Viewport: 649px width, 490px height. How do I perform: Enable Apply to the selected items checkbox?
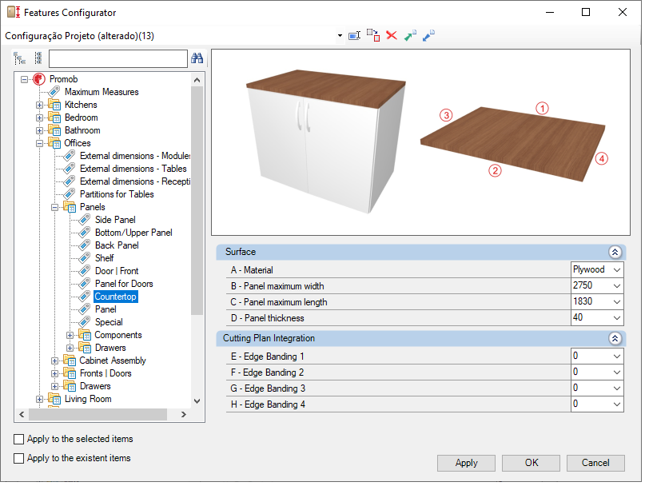click(18, 439)
